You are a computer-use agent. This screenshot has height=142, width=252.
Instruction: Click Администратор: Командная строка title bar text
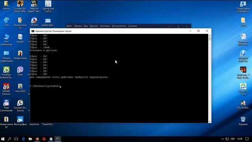(x=53, y=31)
